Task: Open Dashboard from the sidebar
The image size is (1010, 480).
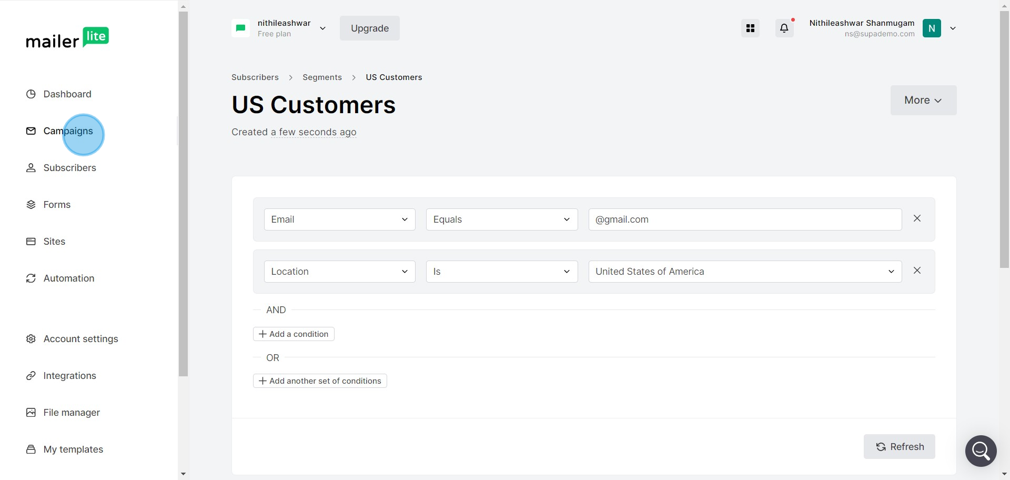Action: point(59,94)
